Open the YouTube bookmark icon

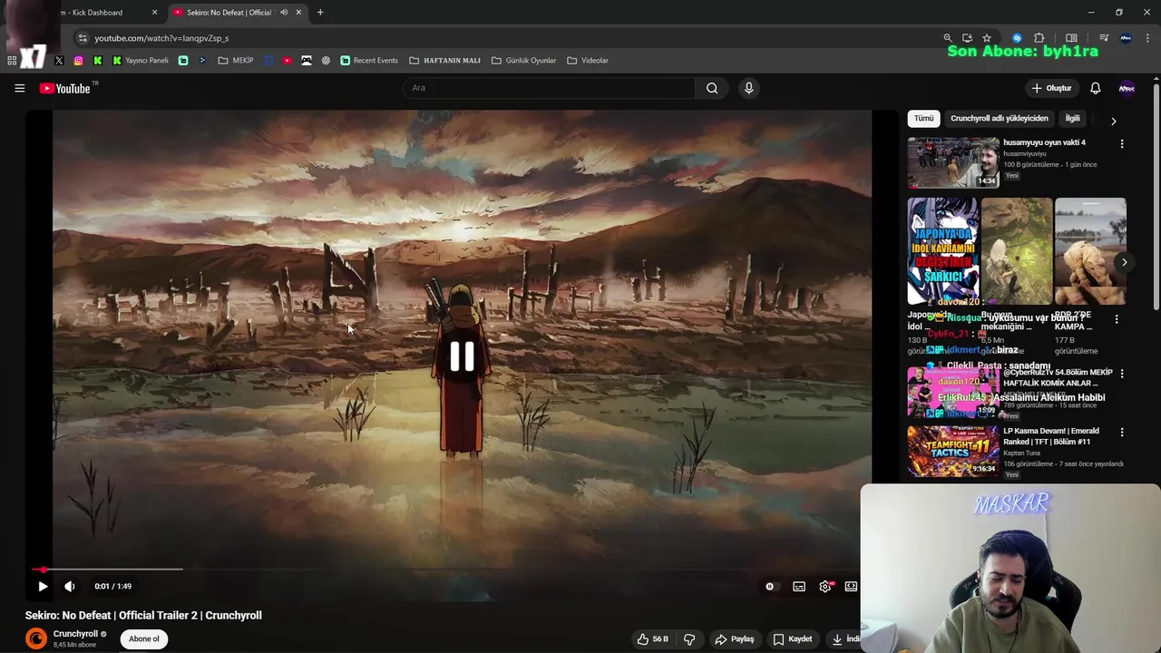point(288,61)
